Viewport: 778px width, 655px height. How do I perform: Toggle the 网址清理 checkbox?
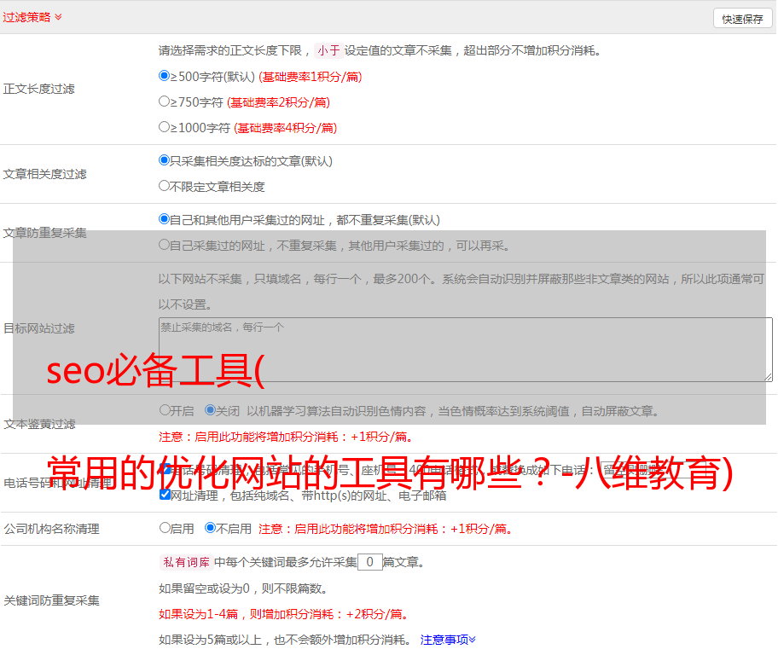[165, 494]
